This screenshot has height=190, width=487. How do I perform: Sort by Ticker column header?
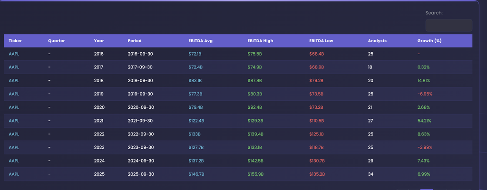[15, 41]
